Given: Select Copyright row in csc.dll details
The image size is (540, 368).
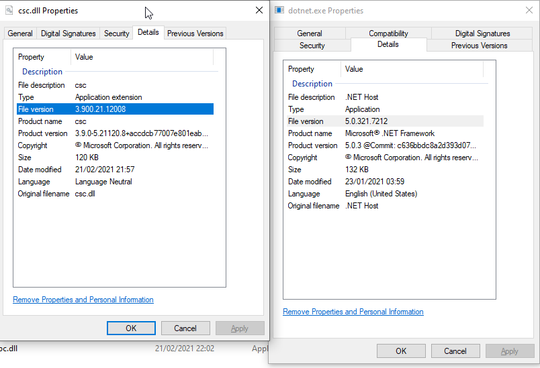Looking at the screenshot, I should pyautogui.click(x=115, y=145).
